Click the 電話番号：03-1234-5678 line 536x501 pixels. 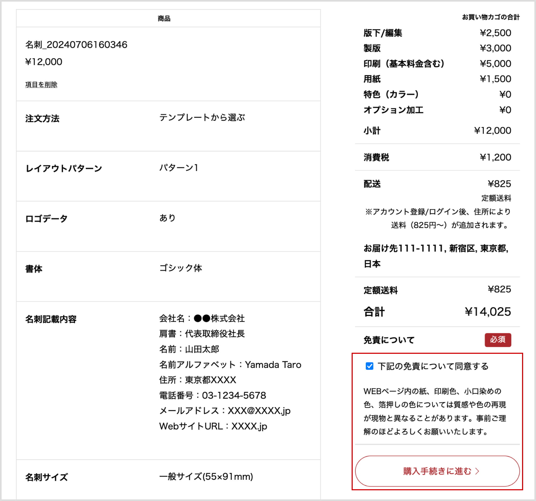coord(213,396)
